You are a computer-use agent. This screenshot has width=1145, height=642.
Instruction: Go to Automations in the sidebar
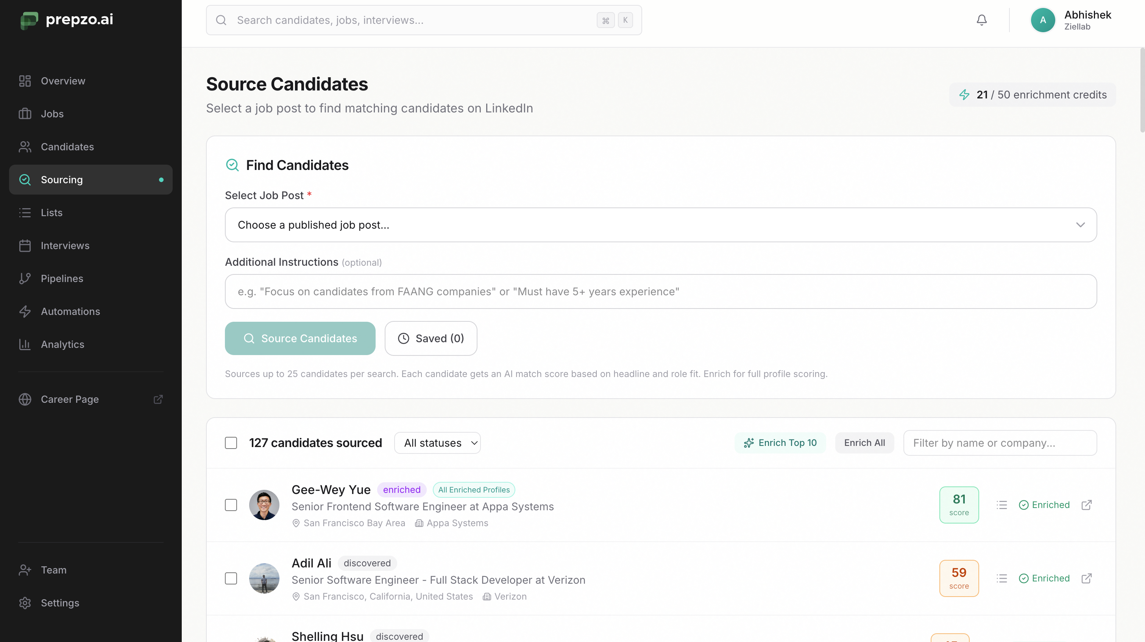[70, 311]
